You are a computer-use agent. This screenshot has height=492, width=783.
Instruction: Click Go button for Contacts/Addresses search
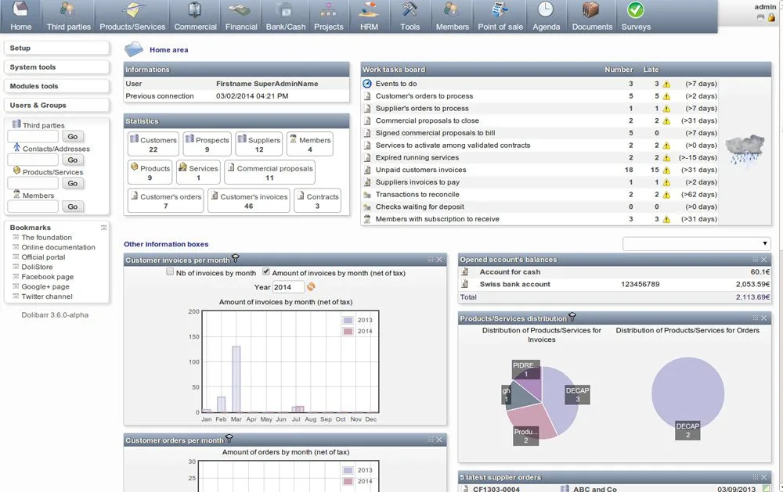click(x=72, y=160)
